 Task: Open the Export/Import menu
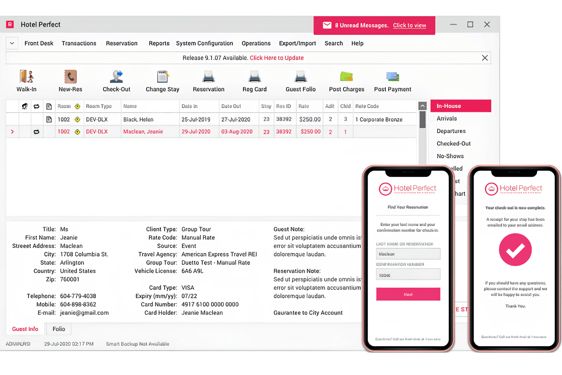(x=298, y=43)
